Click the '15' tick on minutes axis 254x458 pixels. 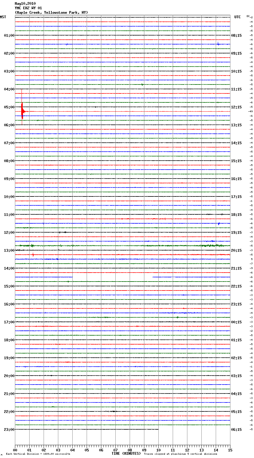[230, 450]
